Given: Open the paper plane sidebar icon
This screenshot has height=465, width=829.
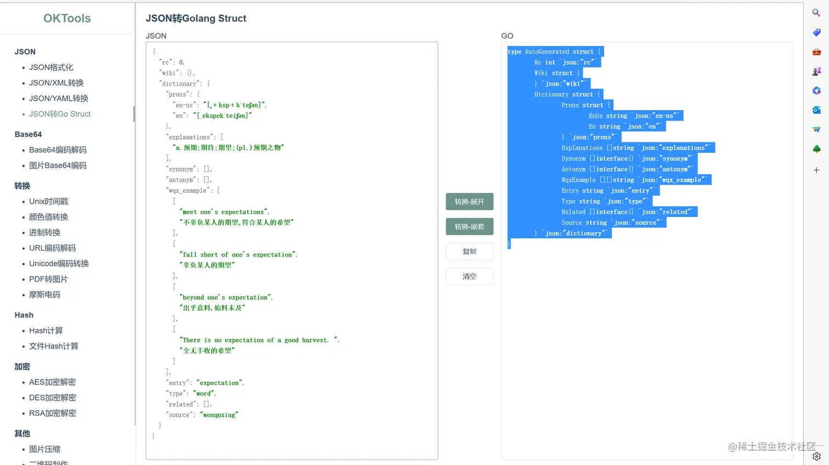Looking at the screenshot, I should click(x=816, y=129).
